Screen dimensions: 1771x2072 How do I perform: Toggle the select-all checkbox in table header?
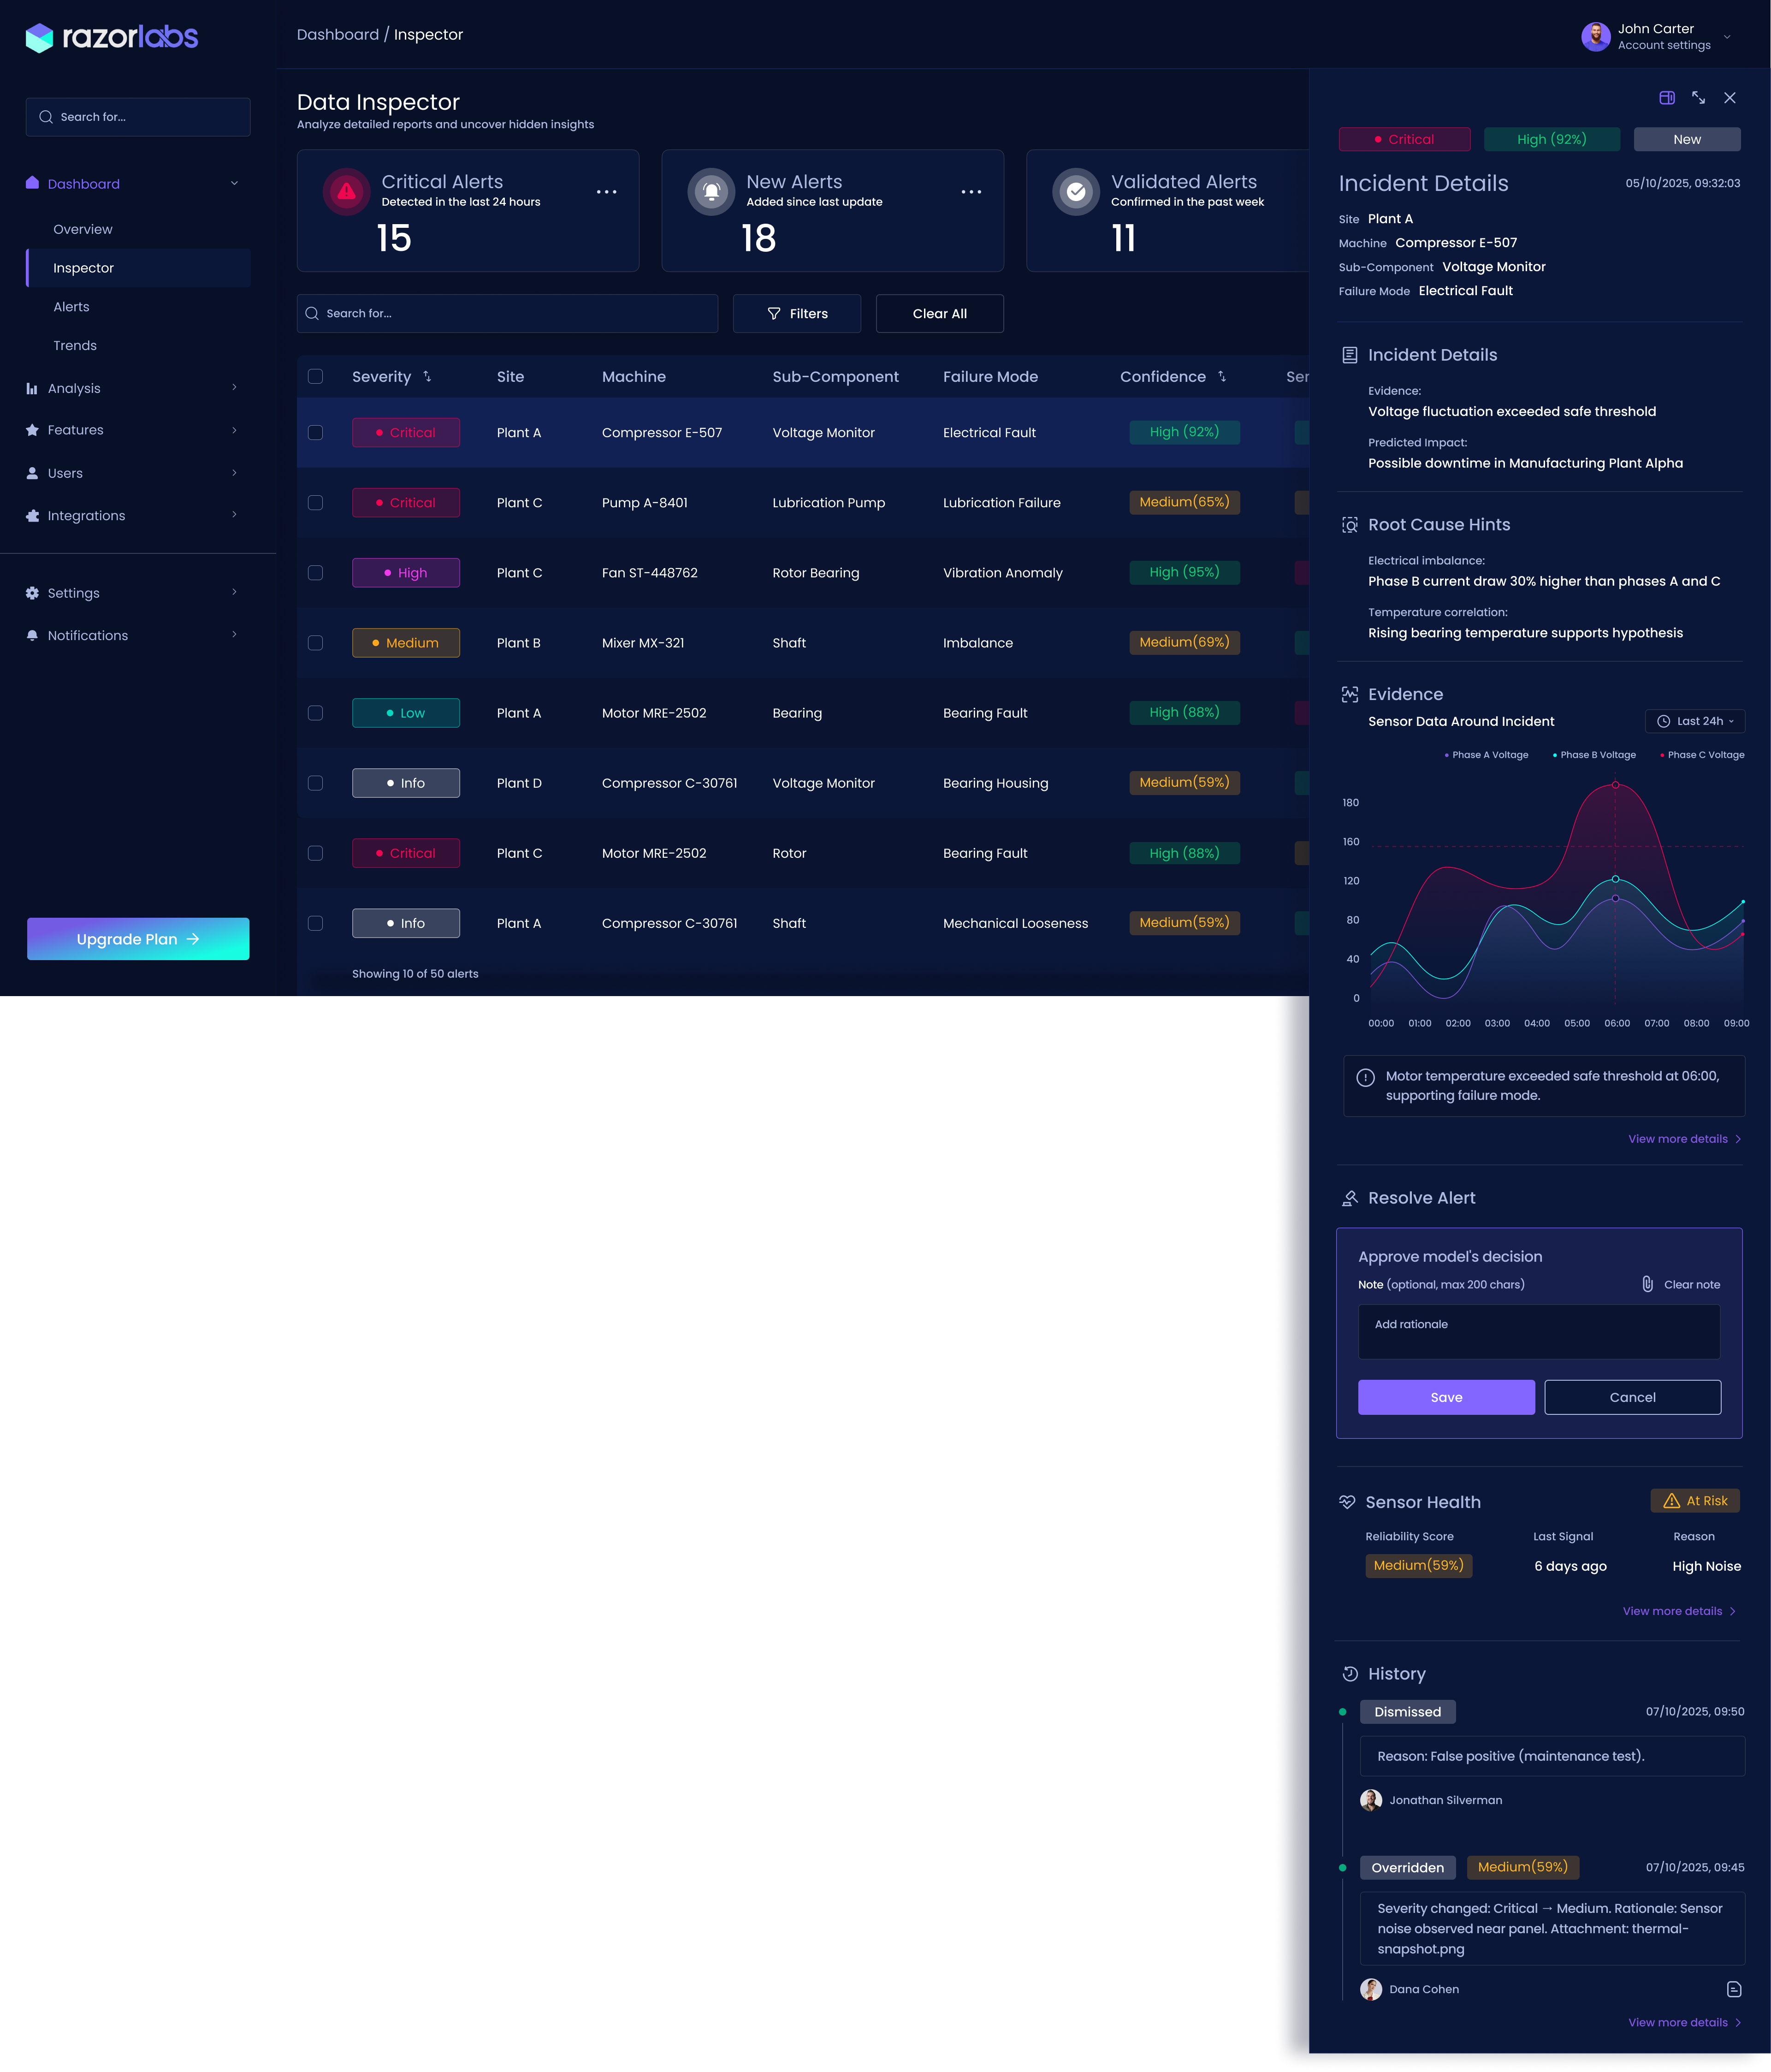click(315, 377)
